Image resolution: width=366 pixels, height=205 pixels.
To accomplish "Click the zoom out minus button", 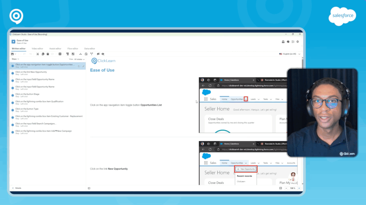I will (286, 188).
